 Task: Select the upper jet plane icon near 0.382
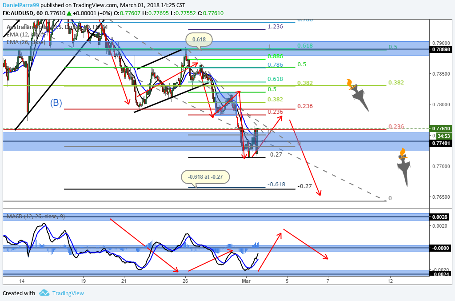point(359,95)
